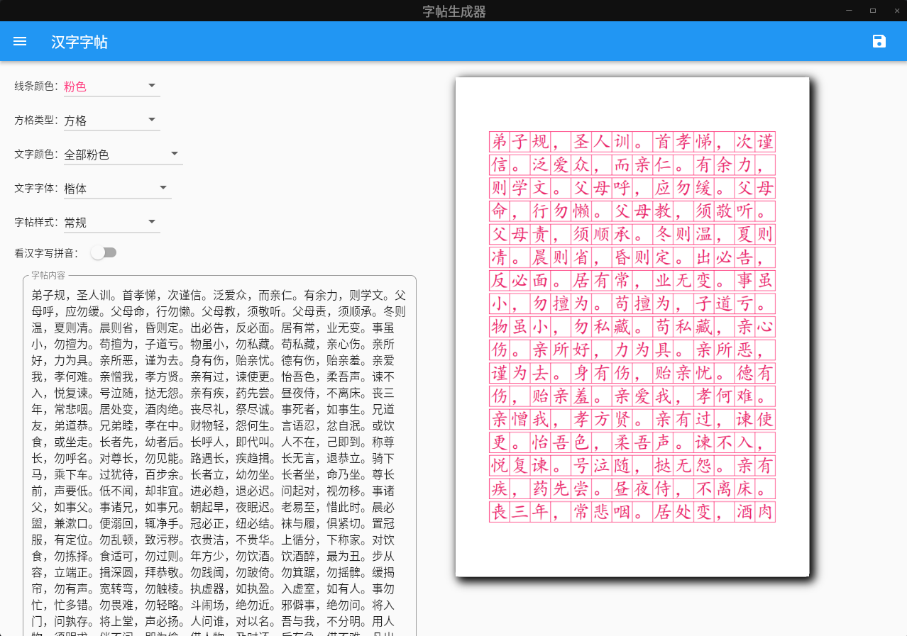
Task: Maximize the 字帖生成器 window
Action: 872,10
